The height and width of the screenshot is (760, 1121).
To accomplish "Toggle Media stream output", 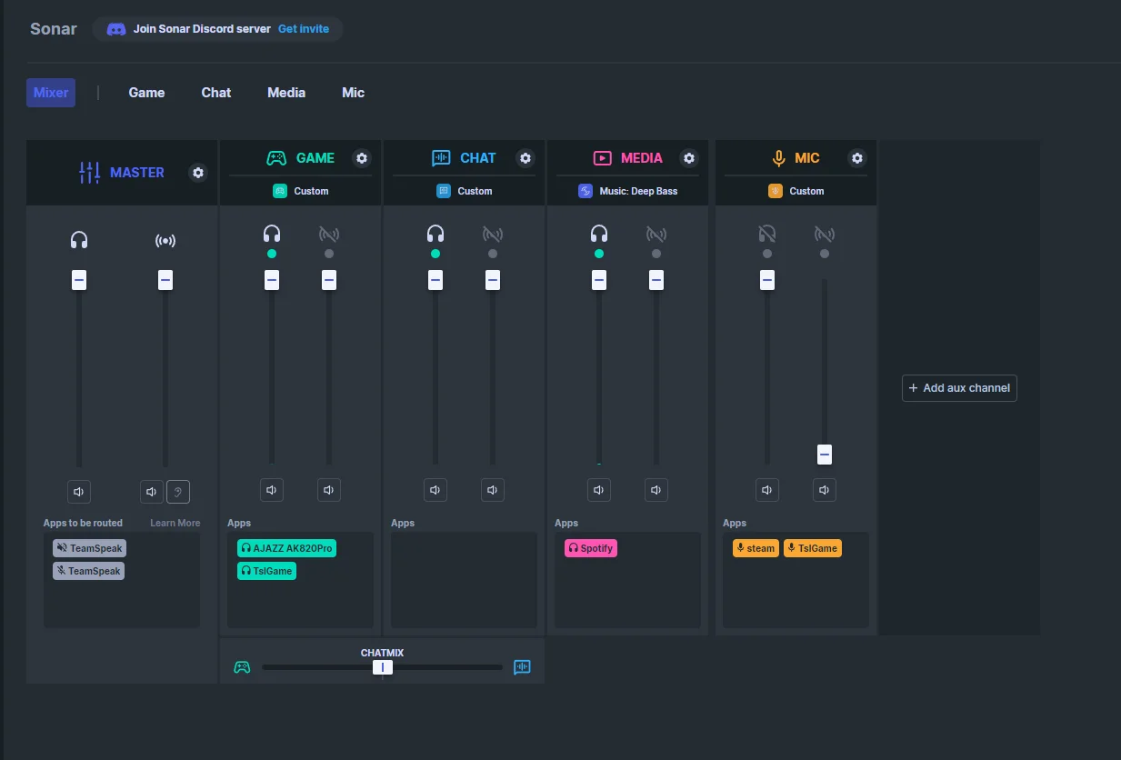I will [656, 235].
